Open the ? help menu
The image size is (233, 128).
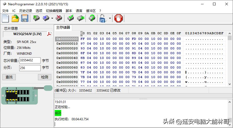[x=100, y=11]
